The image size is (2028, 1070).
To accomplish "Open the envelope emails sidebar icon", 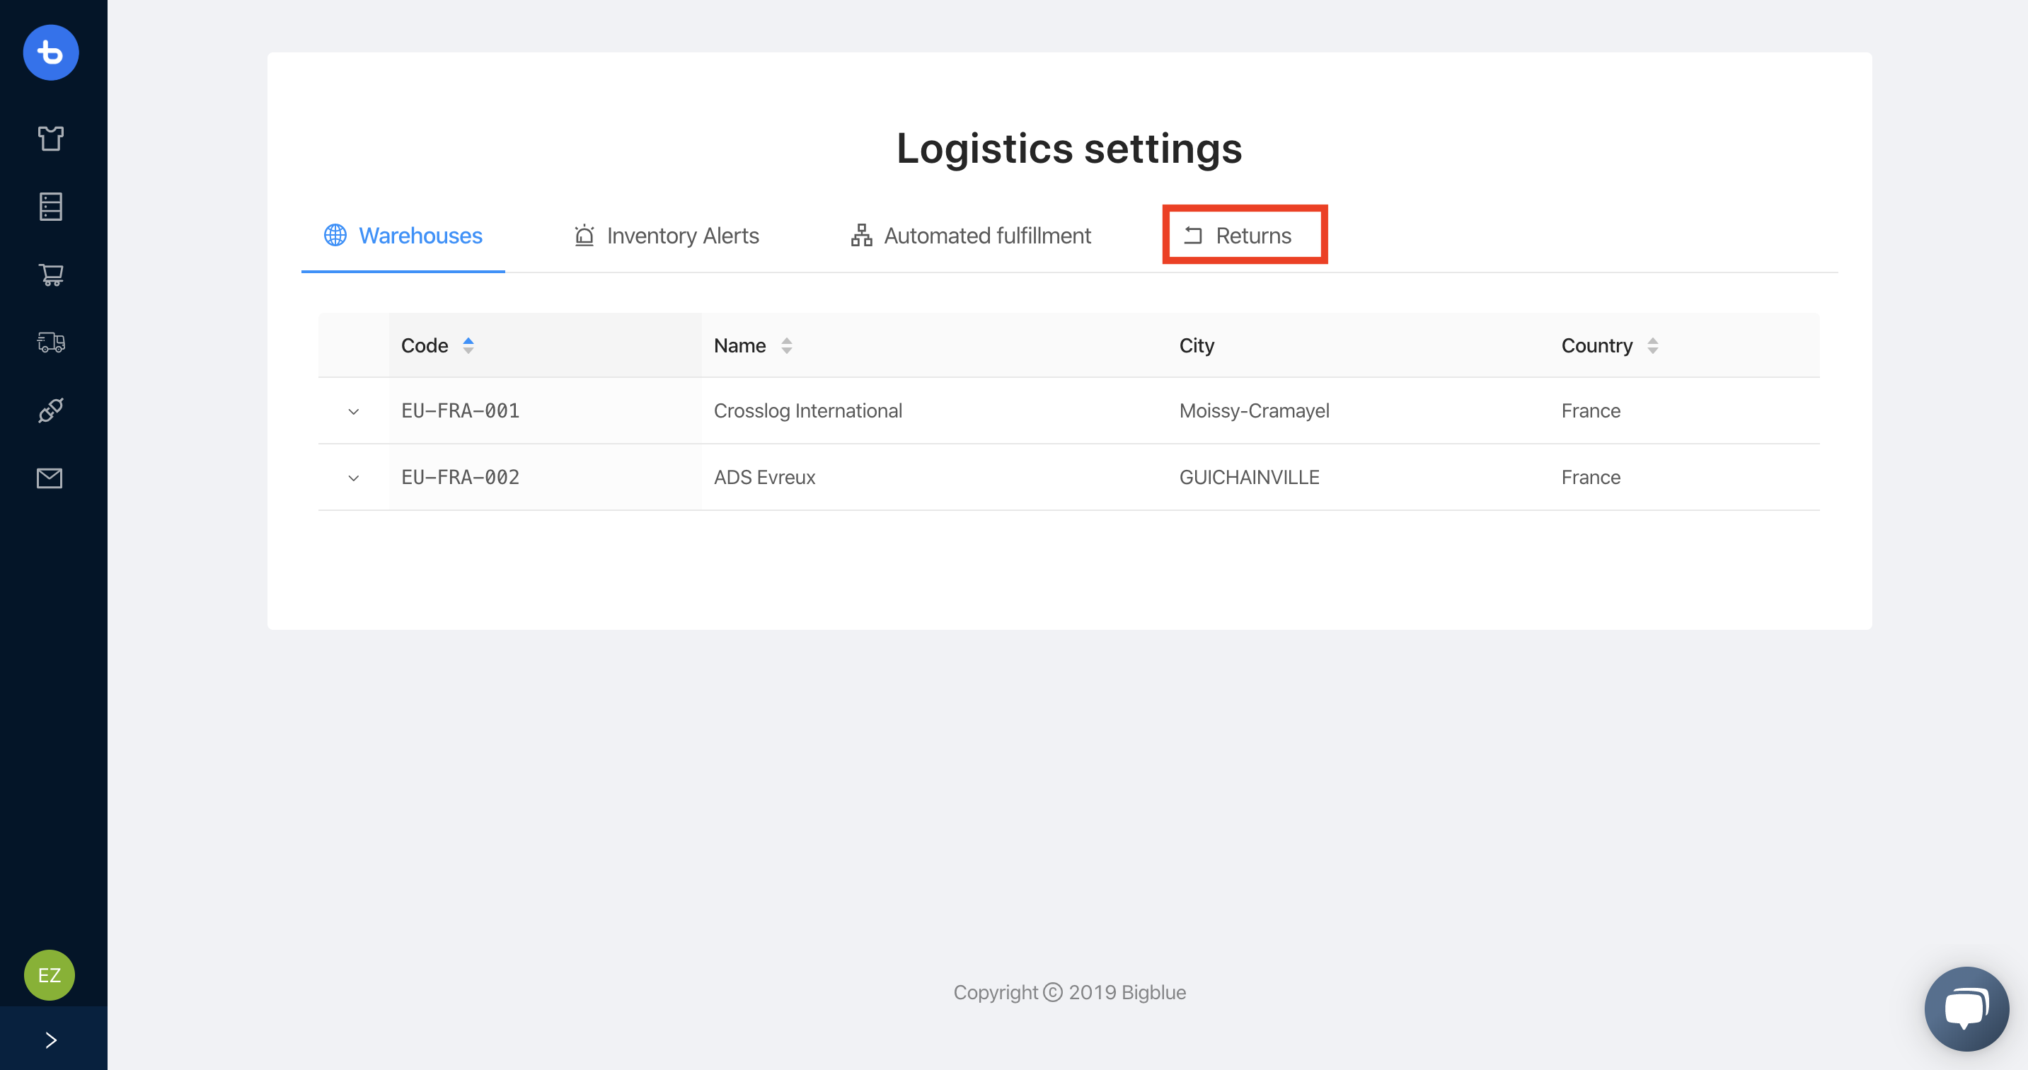I will pyautogui.click(x=50, y=478).
